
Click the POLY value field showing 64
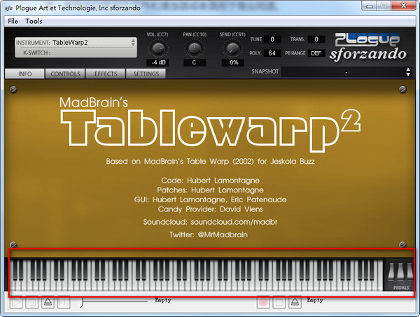(272, 52)
